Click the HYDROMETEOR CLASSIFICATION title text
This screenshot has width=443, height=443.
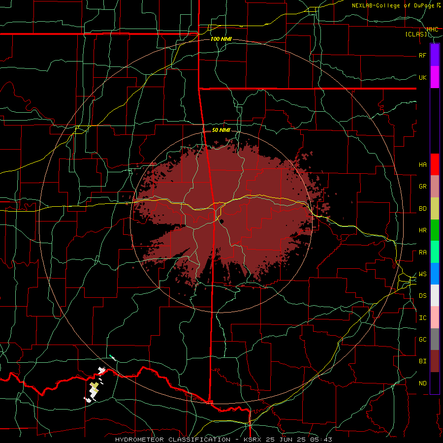[173, 440]
